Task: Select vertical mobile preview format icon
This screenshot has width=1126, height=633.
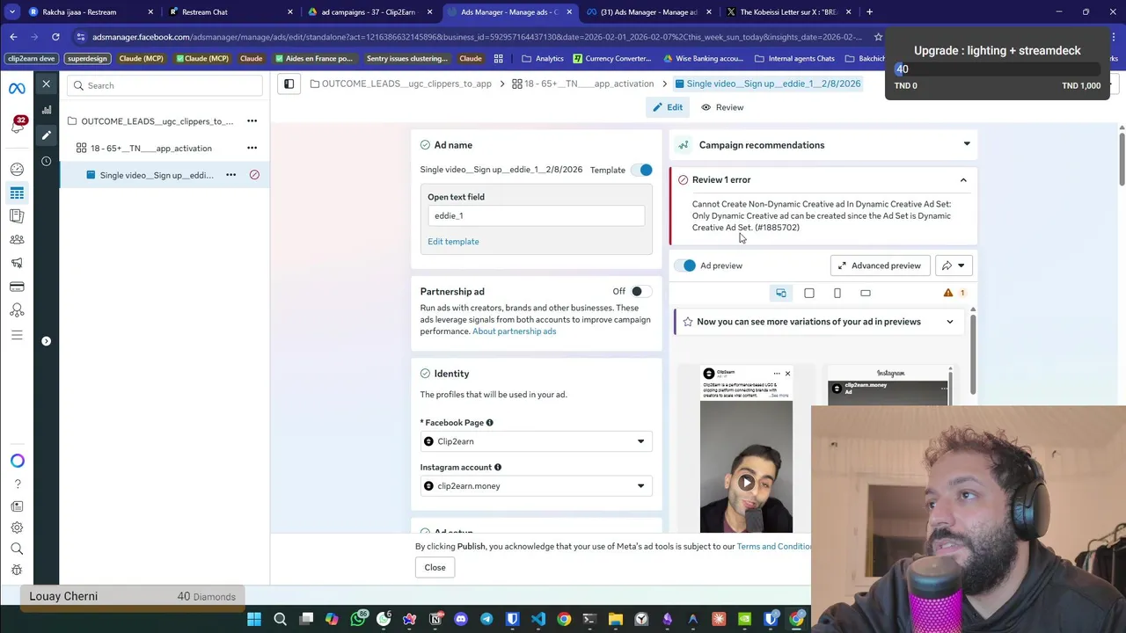Action: point(837,293)
